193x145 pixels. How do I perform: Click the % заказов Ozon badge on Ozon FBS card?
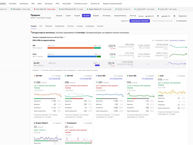click(x=147, y=79)
